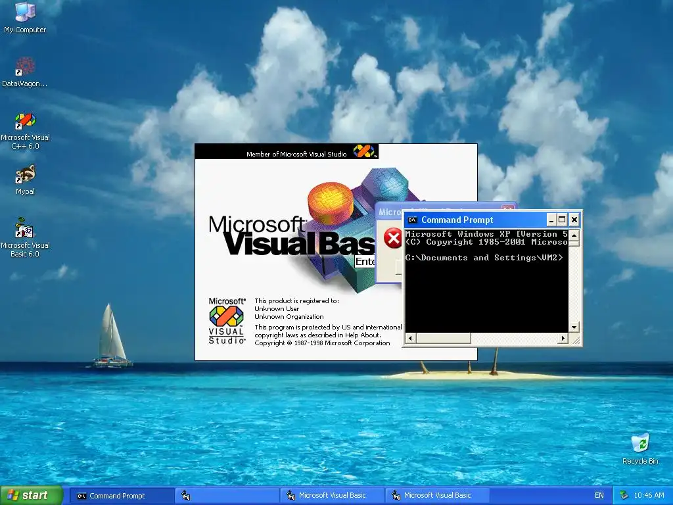Open Command Prompt window system menu icon
The height and width of the screenshot is (505, 673).
[412, 220]
